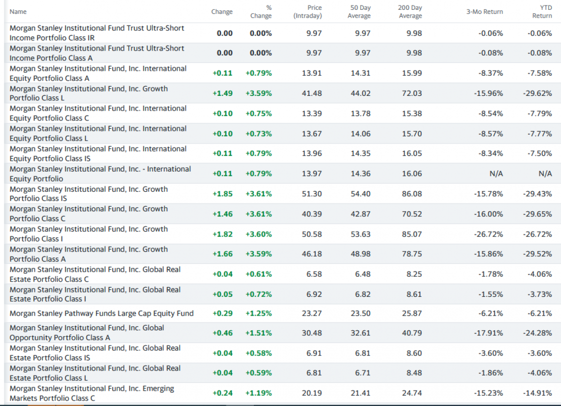The width and height of the screenshot is (561, 406).
Task: Select price 41.48 in Growth Class L row
Action: pyautogui.click(x=312, y=93)
